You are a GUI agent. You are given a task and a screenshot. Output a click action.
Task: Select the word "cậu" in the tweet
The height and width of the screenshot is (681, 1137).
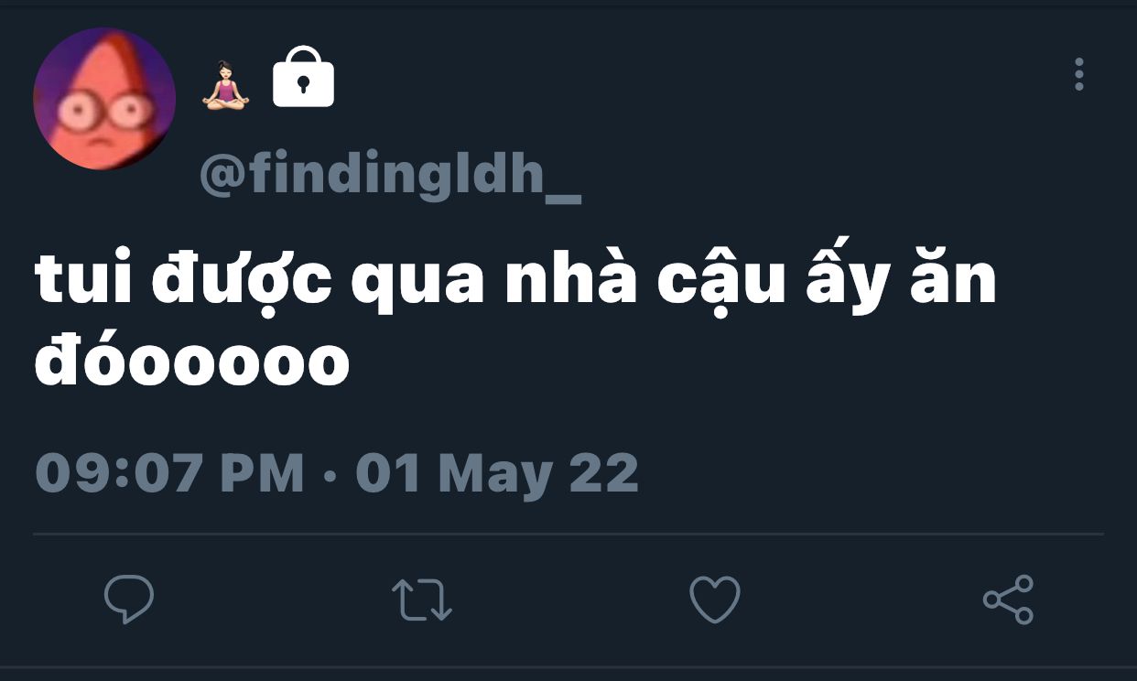(x=721, y=283)
